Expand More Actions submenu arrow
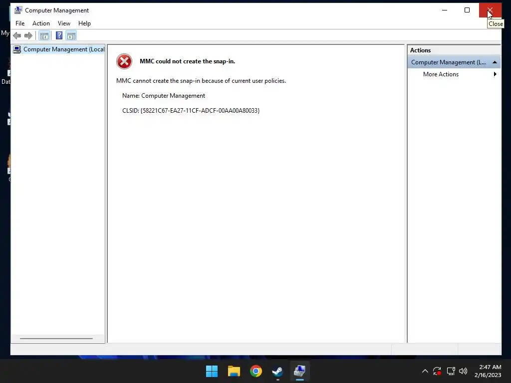 pyautogui.click(x=495, y=74)
